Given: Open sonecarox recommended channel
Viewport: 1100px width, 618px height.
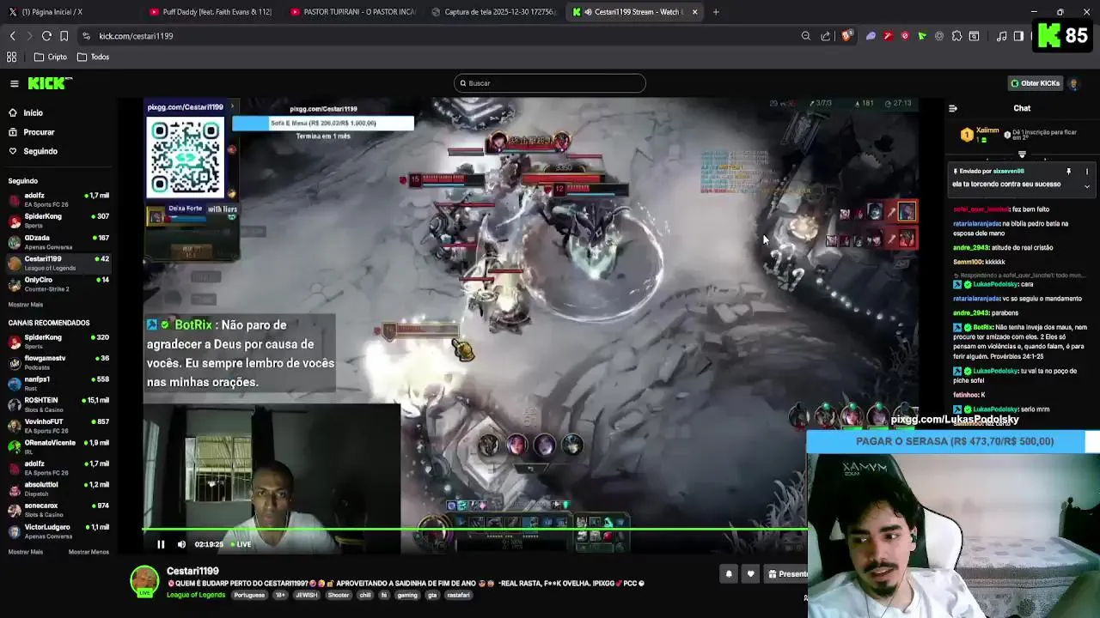Looking at the screenshot, I should [x=58, y=510].
